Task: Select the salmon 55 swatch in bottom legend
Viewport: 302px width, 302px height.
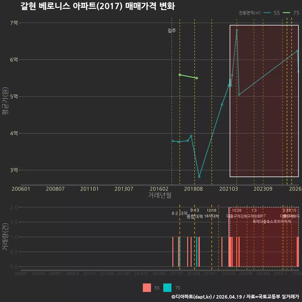Action: click(x=147, y=288)
